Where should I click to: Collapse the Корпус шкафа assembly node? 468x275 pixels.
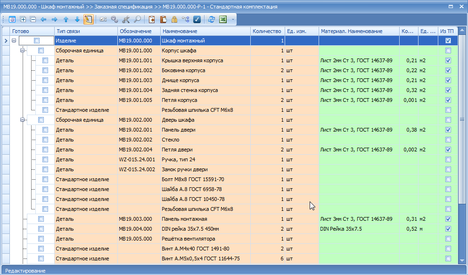tap(22, 50)
